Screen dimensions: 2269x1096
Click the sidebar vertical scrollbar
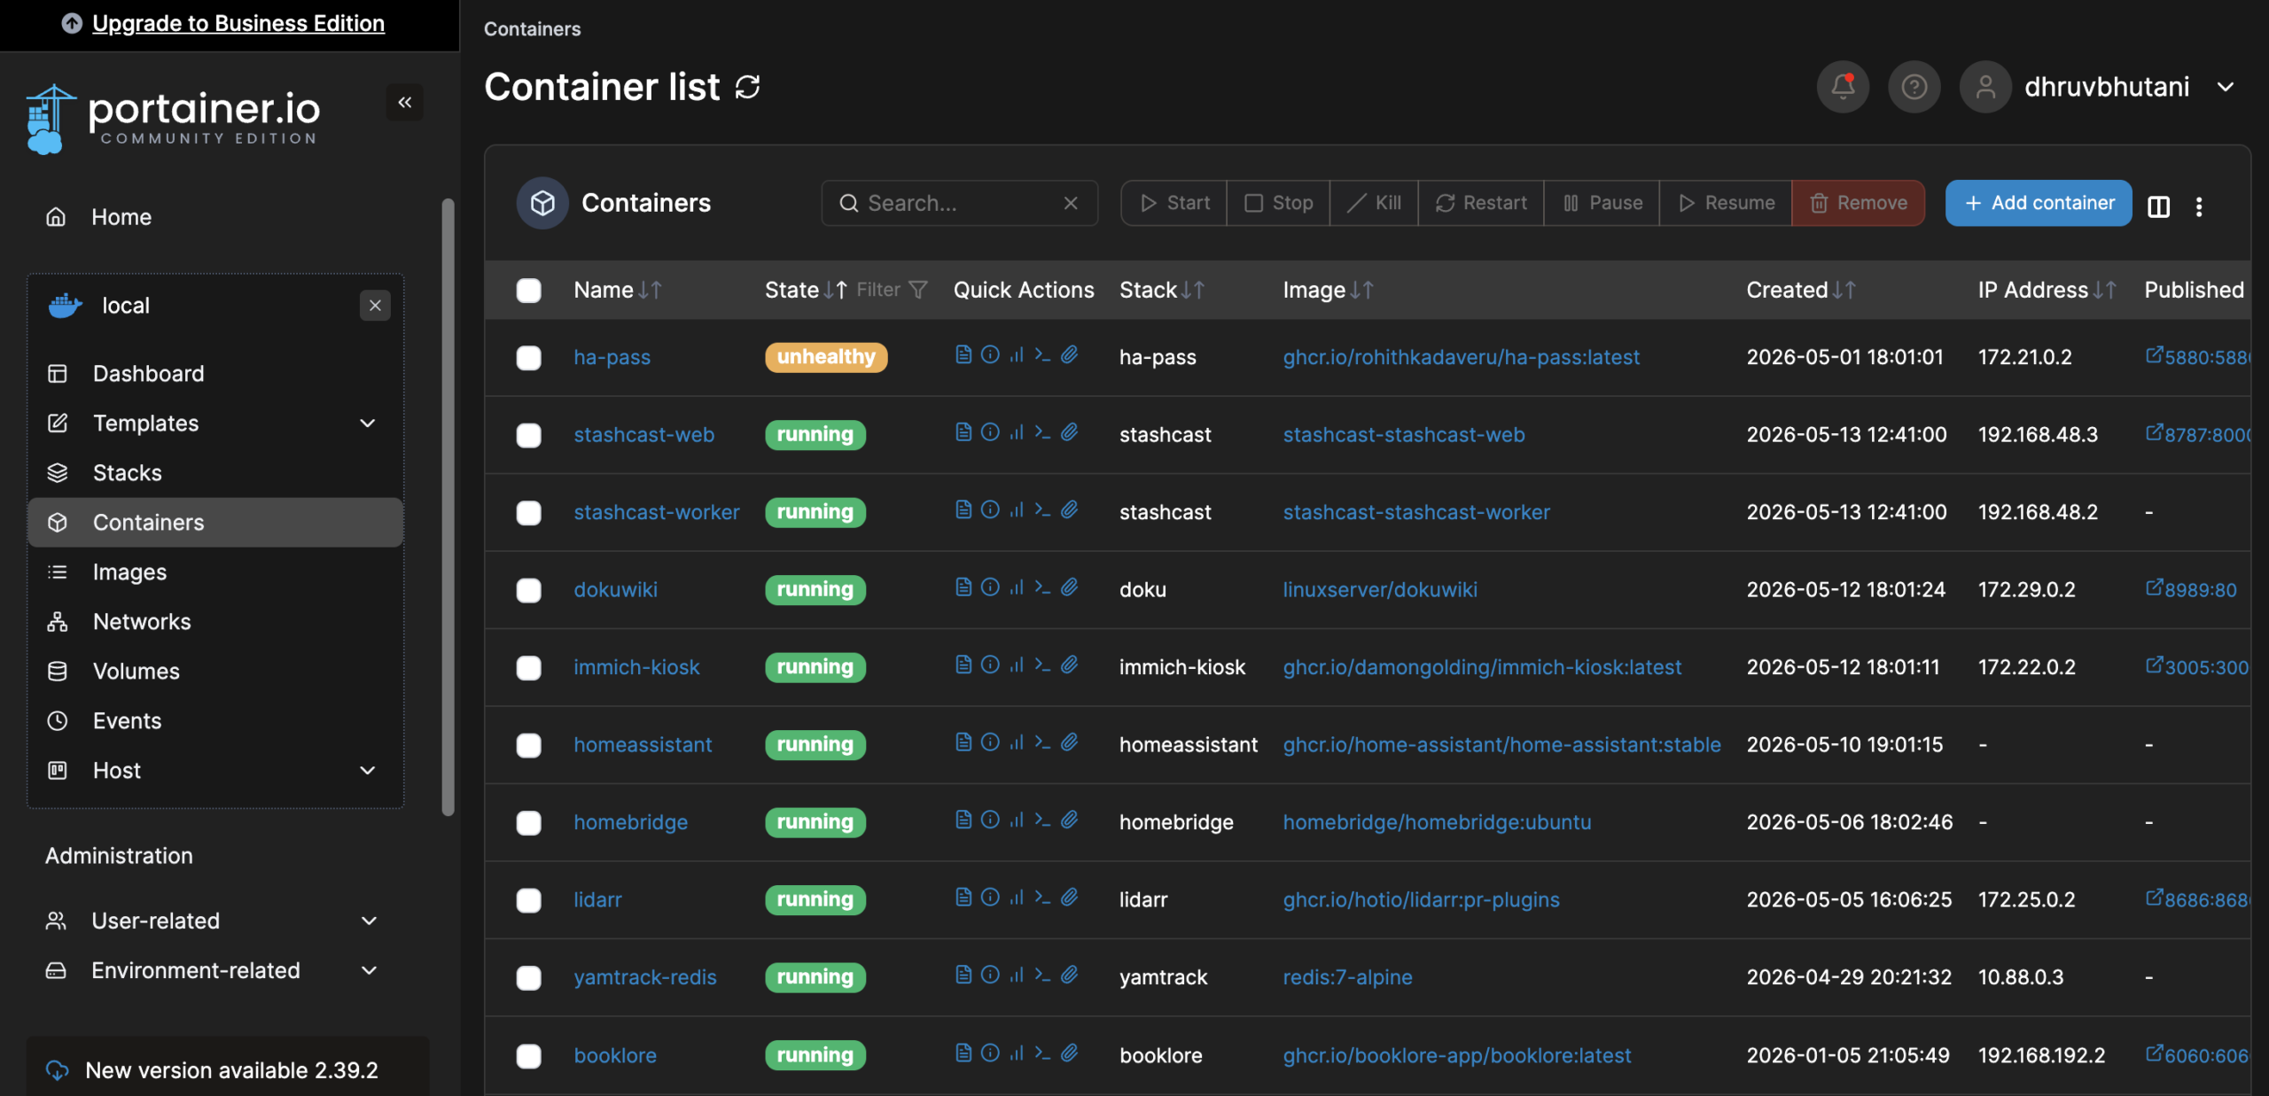click(x=448, y=505)
